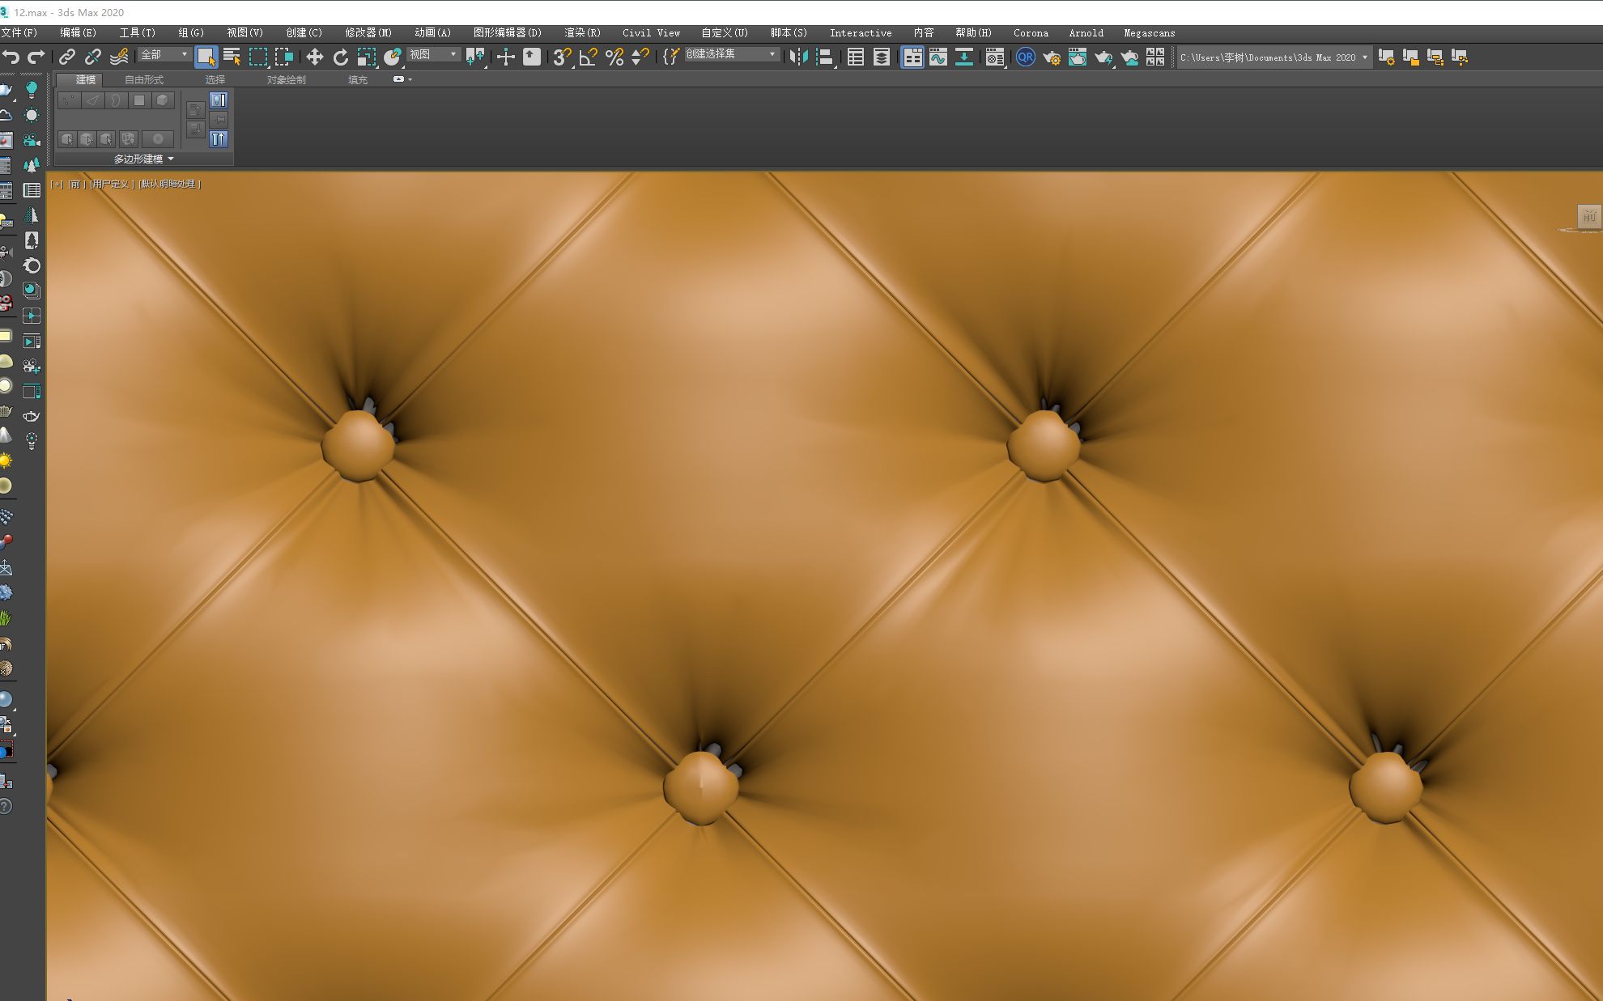Select the Select and Link tool
Viewport: 1603px width, 1001px height.
click(x=67, y=57)
